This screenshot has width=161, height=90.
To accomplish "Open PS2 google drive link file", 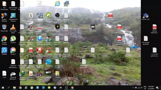I will pyautogui.click(x=146, y=38).
